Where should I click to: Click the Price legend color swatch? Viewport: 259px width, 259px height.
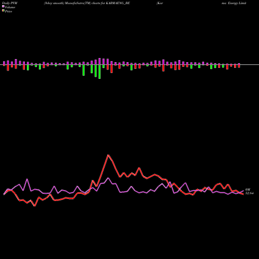pos(3,11)
